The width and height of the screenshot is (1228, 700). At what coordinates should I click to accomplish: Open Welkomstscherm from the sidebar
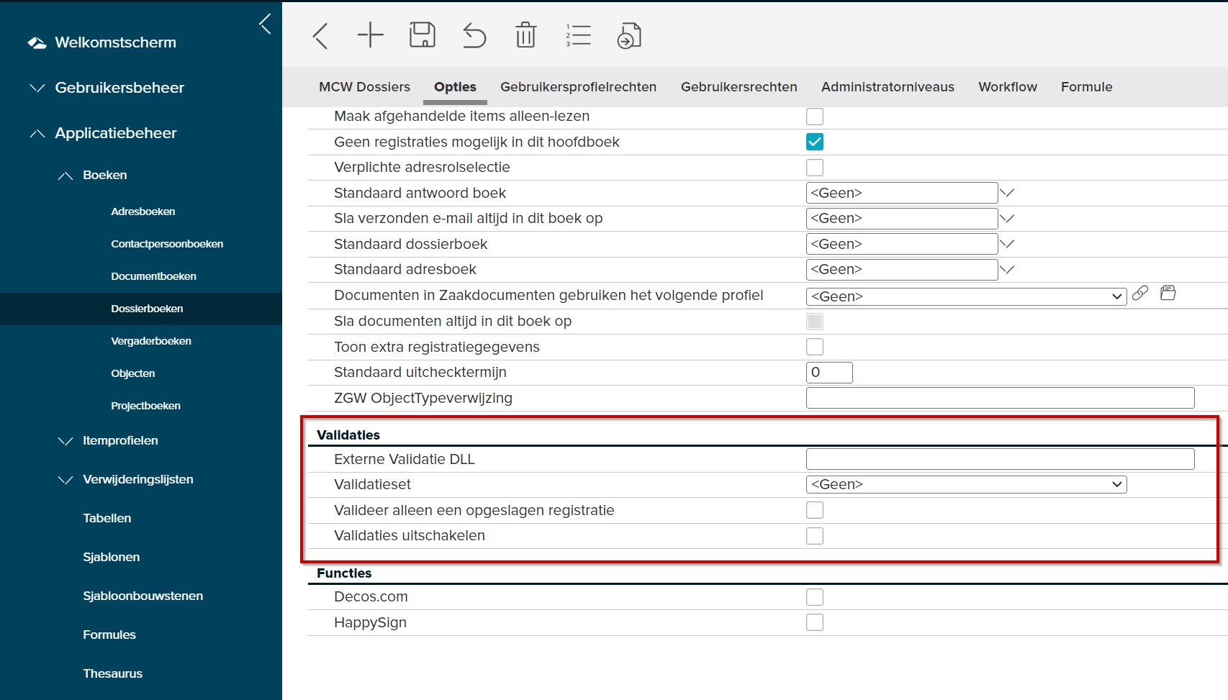coord(115,42)
